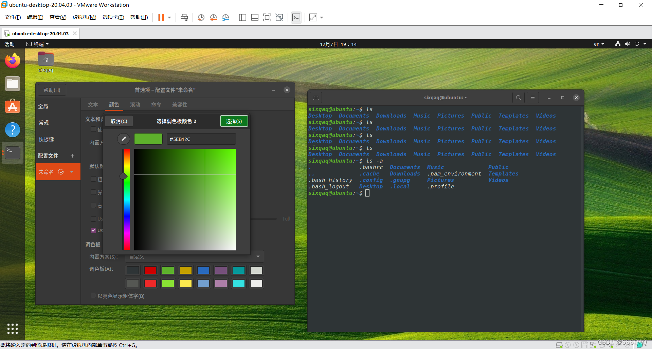The image size is (652, 349).
Task: Click the blue palette swatch in first row
Action: click(x=203, y=270)
